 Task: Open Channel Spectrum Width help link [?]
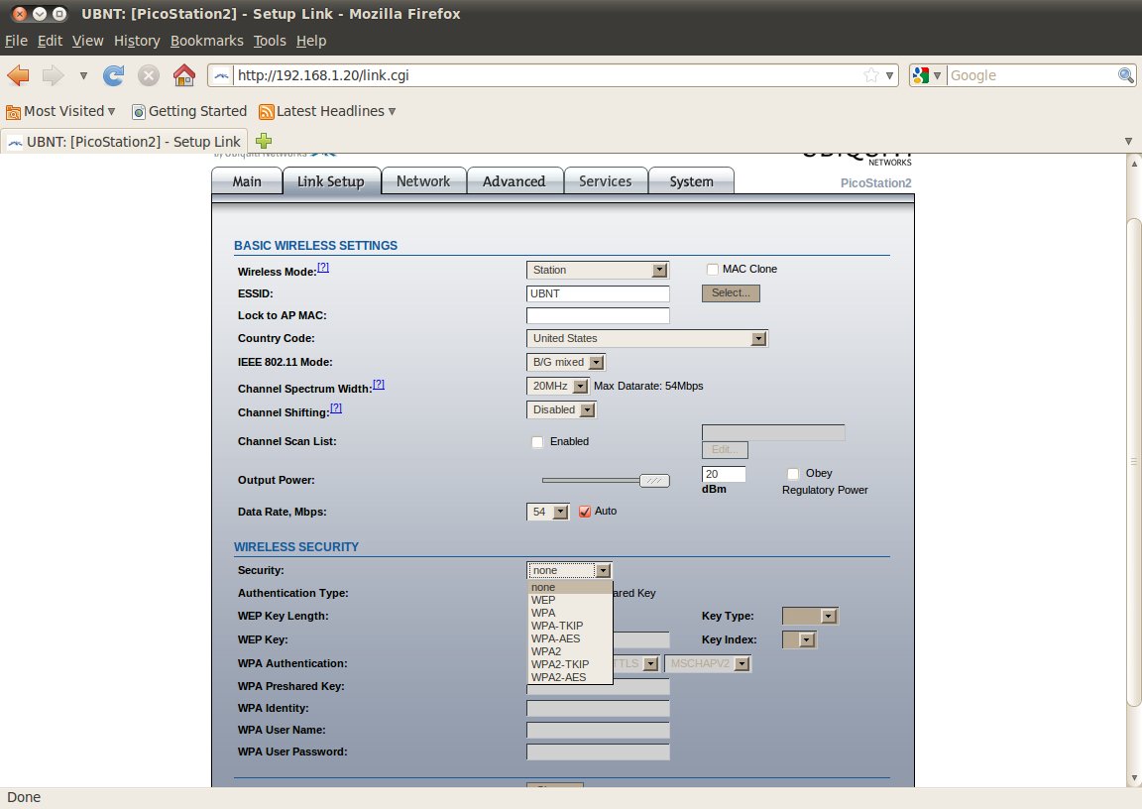pyautogui.click(x=379, y=385)
